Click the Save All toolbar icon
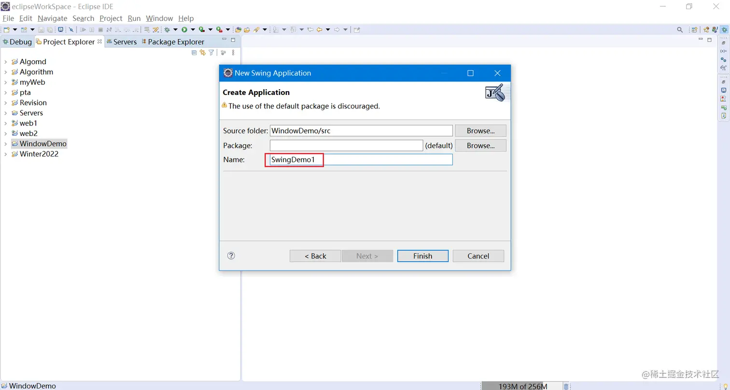This screenshot has width=730, height=390. [x=50, y=29]
